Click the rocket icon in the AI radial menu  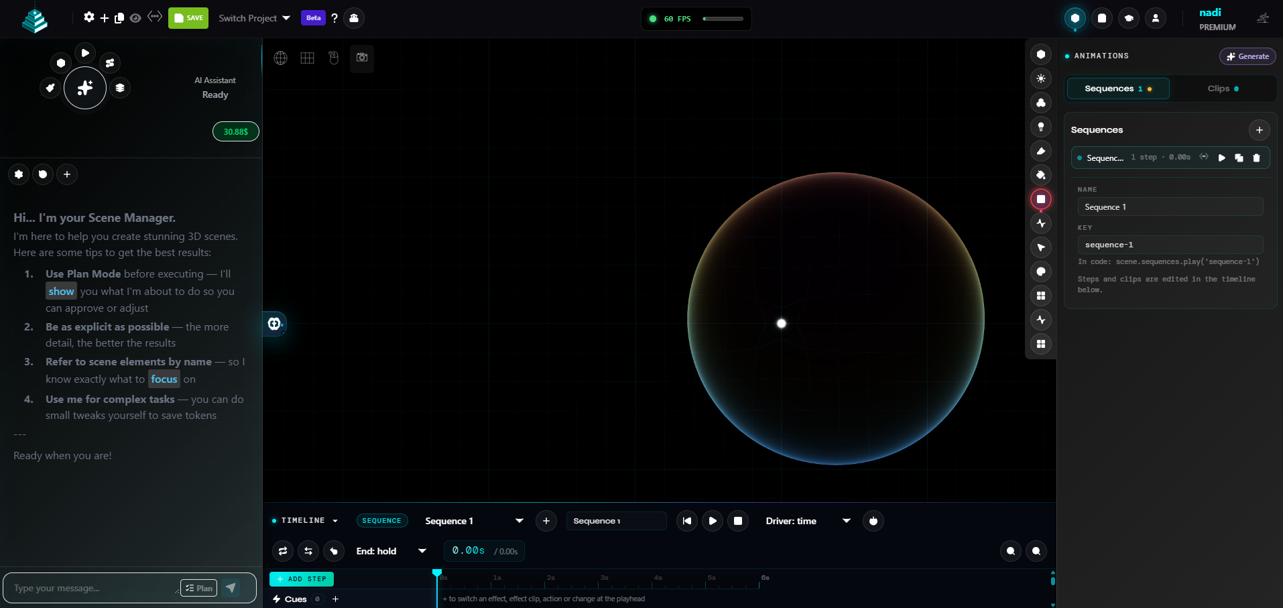click(x=50, y=88)
